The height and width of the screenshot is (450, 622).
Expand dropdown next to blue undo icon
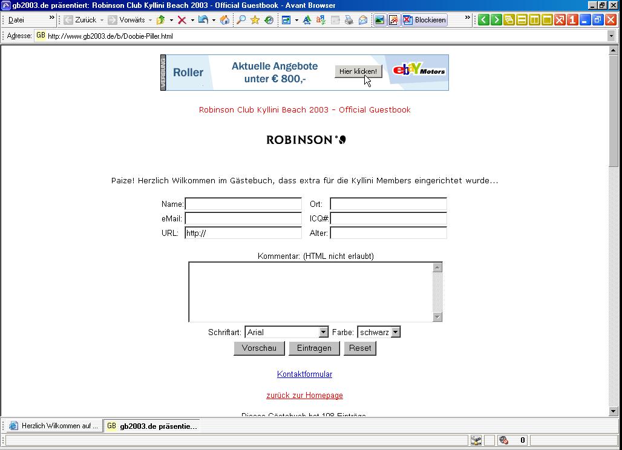point(214,20)
